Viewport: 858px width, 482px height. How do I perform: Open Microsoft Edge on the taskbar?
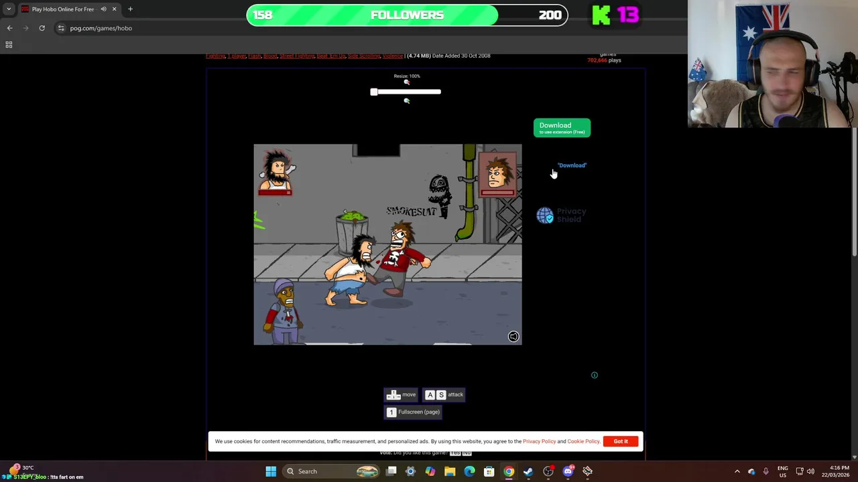point(469,471)
